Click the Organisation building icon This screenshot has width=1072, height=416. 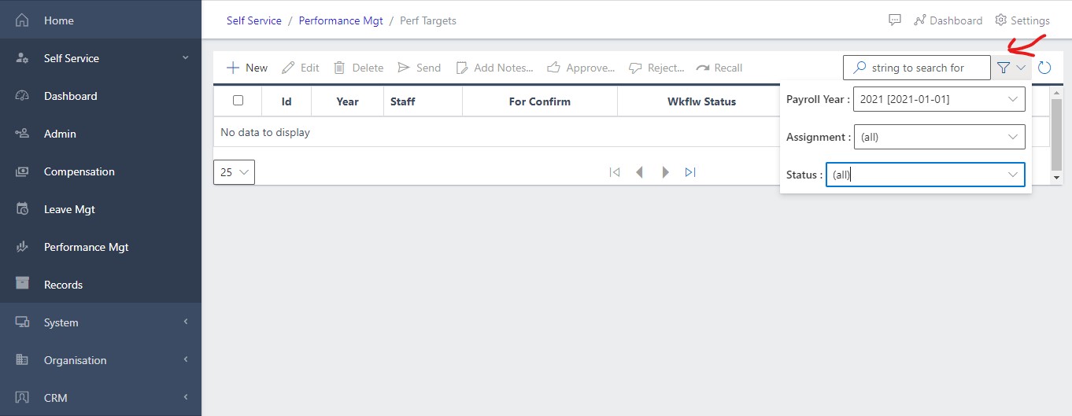[x=23, y=360]
